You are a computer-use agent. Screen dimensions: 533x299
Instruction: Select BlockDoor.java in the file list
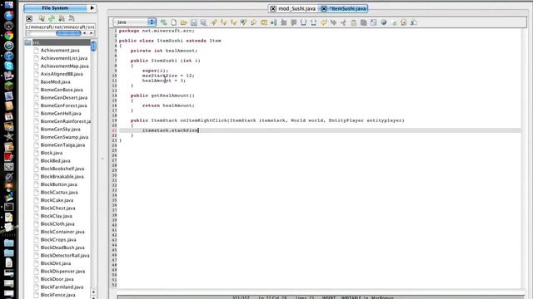[x=57, y=279]
